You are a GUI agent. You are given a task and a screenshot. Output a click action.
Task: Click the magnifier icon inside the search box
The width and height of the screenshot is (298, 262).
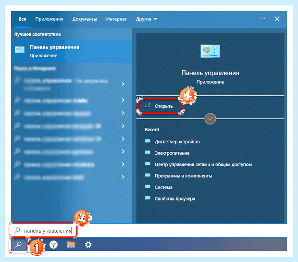coord(17,230)
